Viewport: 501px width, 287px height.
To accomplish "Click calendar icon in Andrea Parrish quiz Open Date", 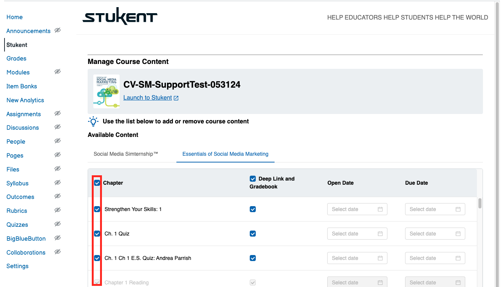I will pyautogui.click(x=380, y=258).
